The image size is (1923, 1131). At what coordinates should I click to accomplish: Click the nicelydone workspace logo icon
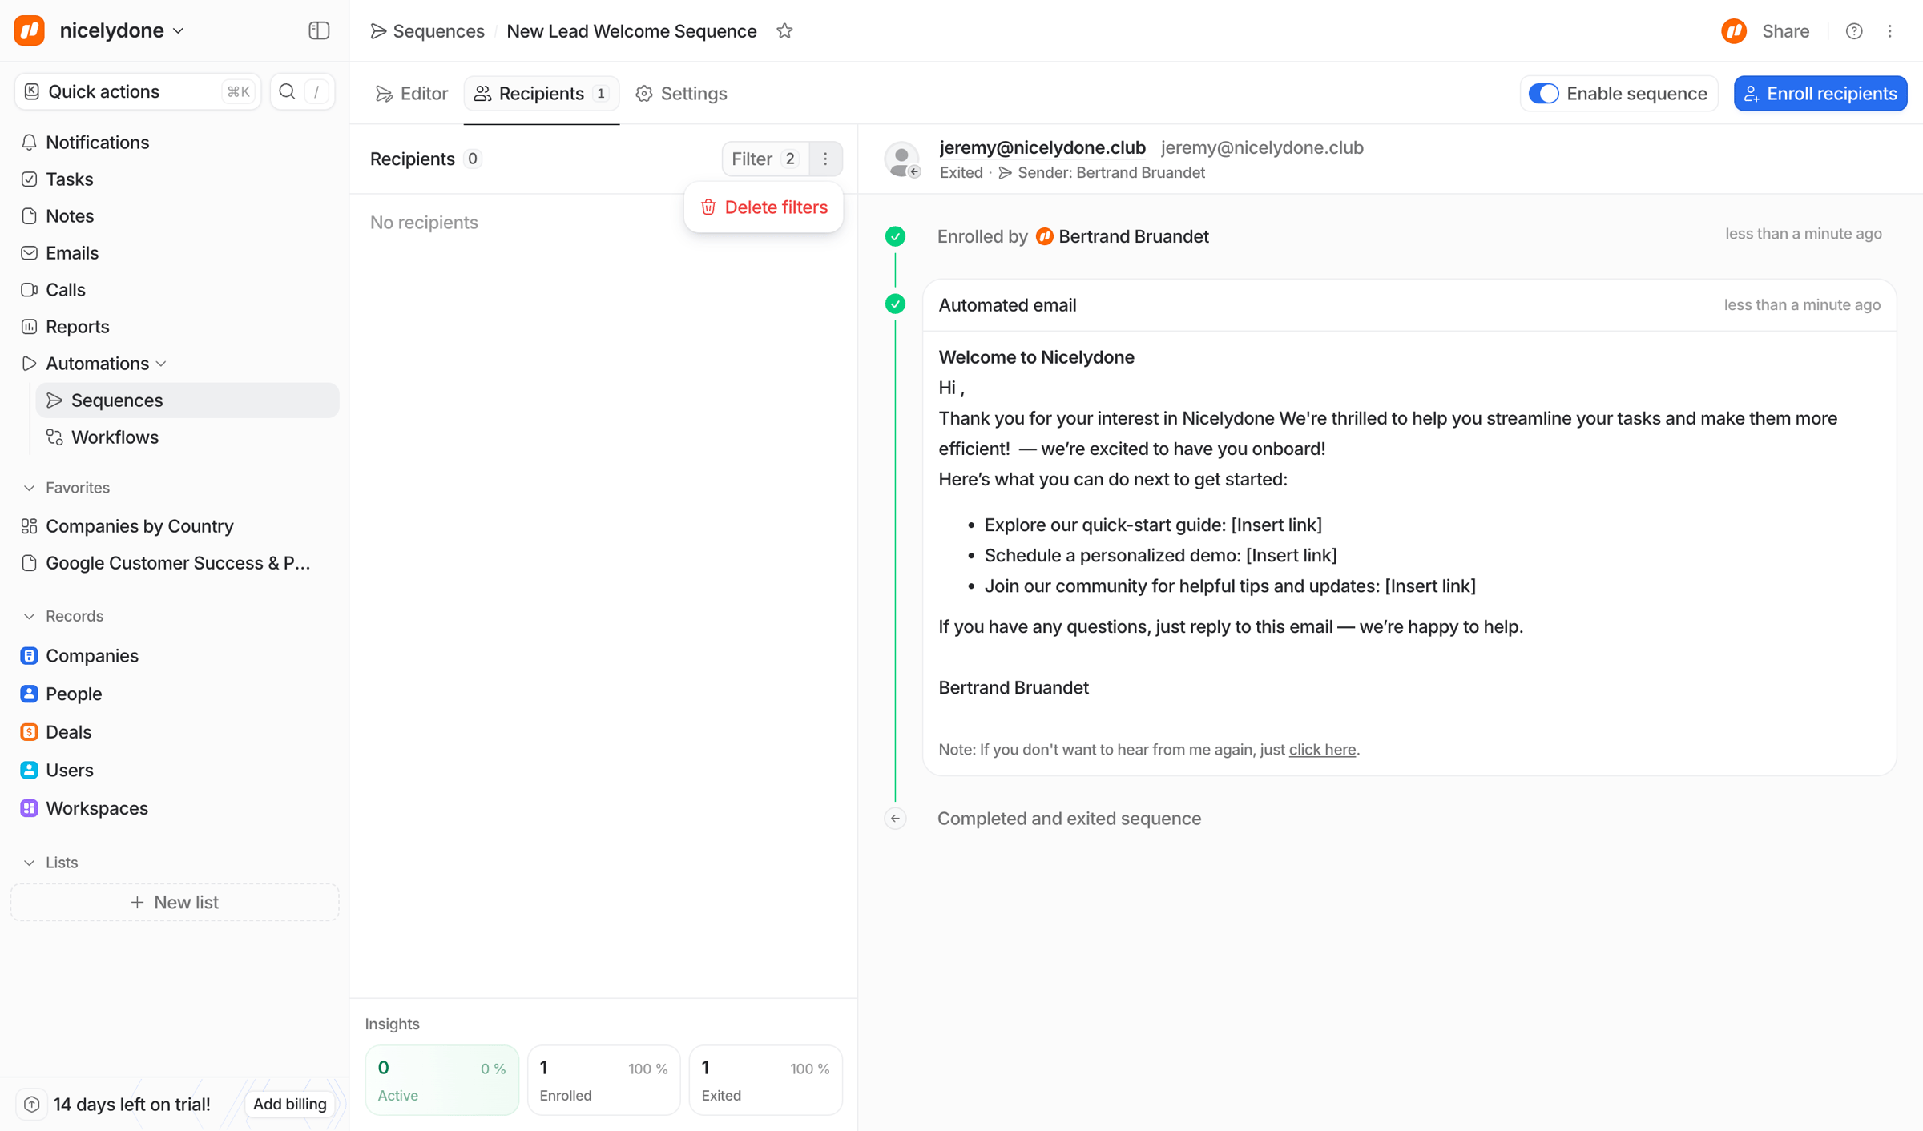coord(30,30)
